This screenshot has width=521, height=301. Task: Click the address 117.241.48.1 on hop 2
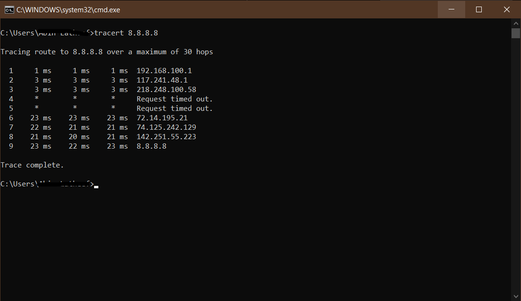pos(162,80)
